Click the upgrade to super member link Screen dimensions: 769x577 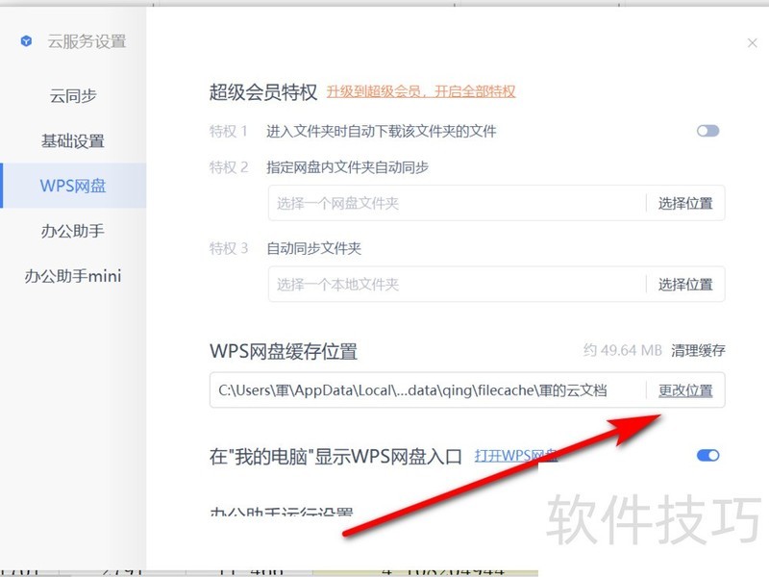421,91
